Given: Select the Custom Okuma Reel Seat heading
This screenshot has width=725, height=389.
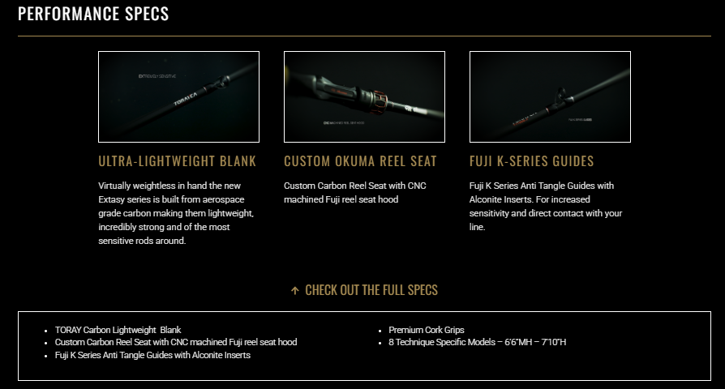Looking at the screenshot, I should pos(360,160).
